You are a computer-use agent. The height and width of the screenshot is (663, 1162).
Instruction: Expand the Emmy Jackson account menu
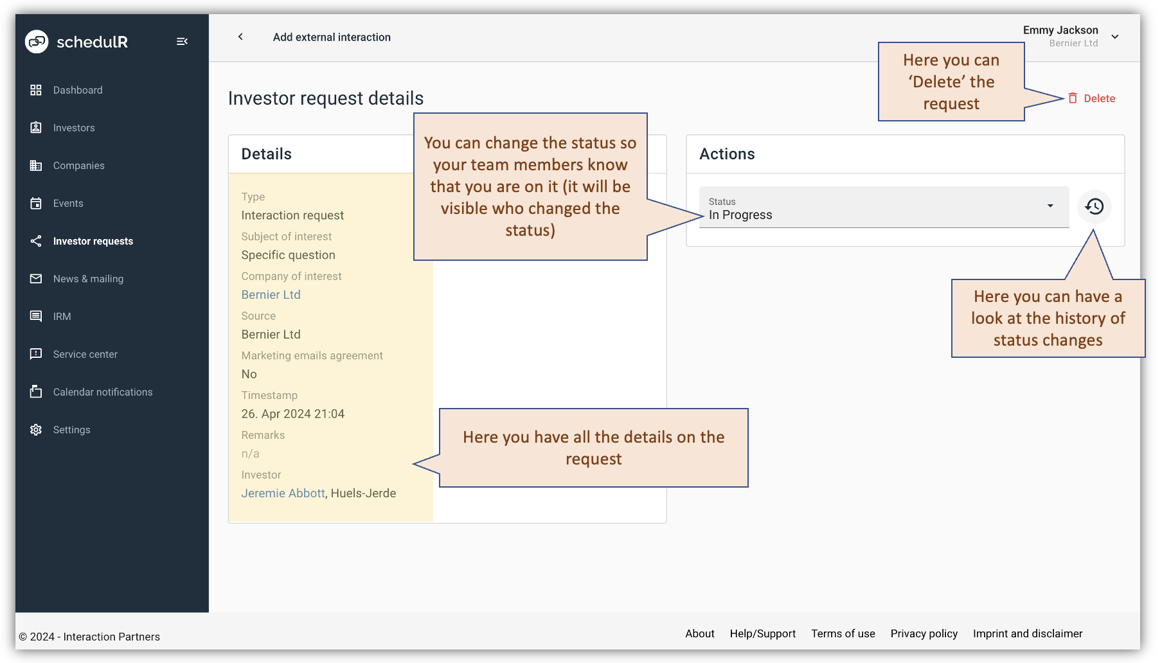pos(1115,37)
